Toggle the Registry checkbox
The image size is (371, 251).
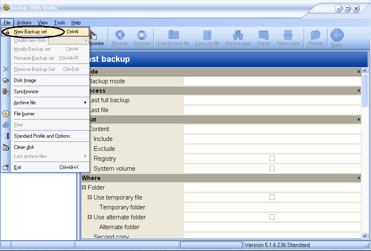(272, 158)
